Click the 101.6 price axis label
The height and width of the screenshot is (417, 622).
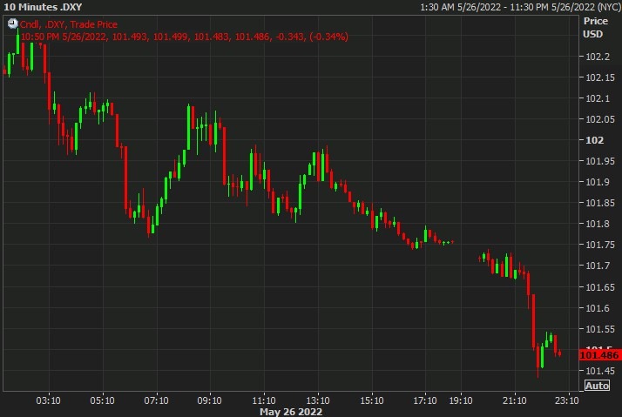(598, 308)
